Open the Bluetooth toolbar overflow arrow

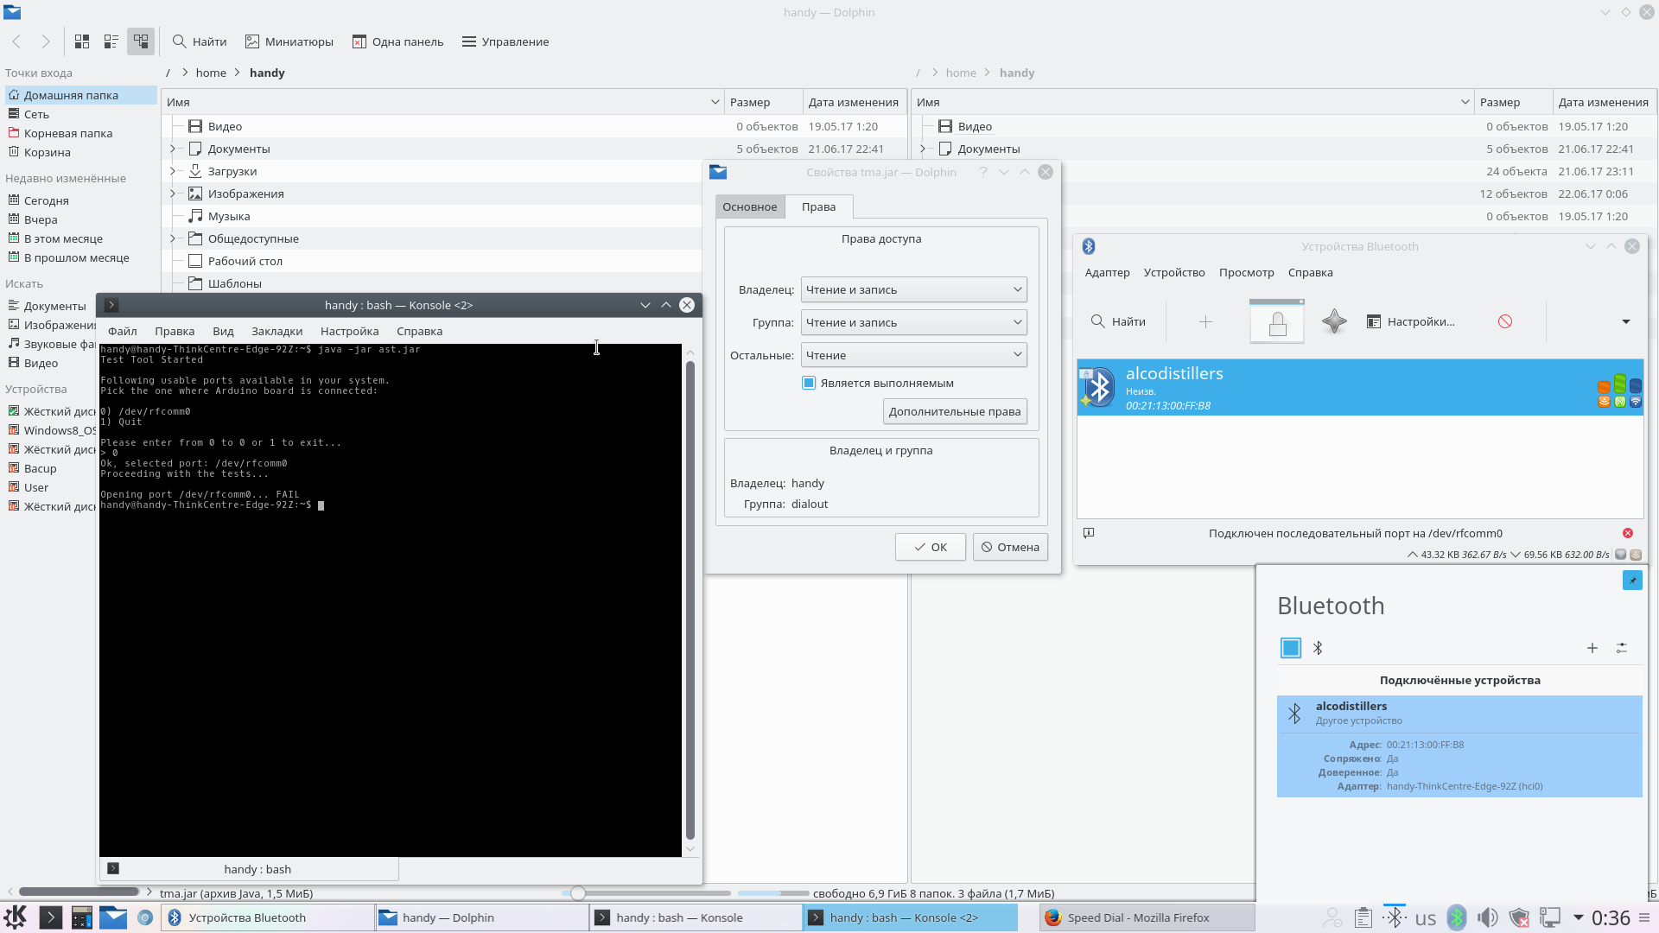1626,321
